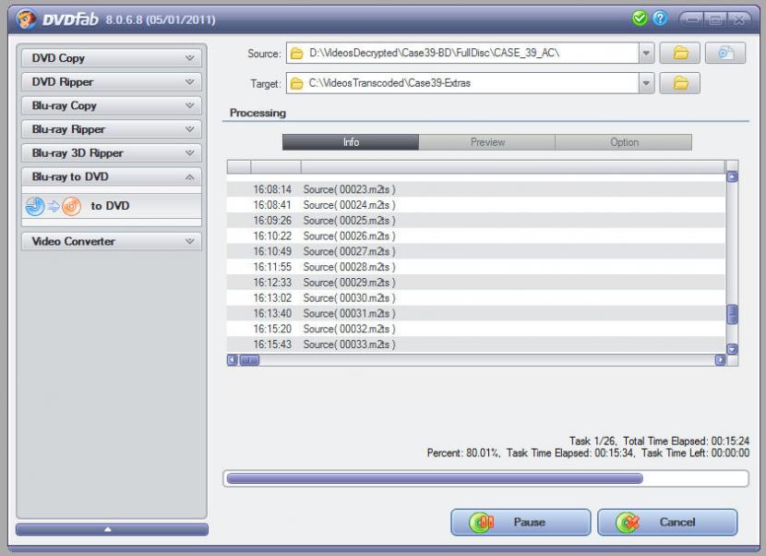Expand the DVD Copy section
Viewport: 766px width, 556px height.
[112, 58]
